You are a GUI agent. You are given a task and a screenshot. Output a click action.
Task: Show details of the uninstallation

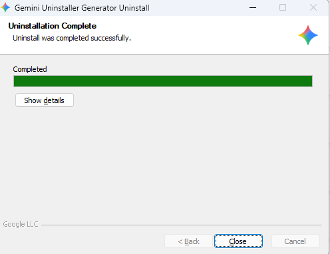45,100
